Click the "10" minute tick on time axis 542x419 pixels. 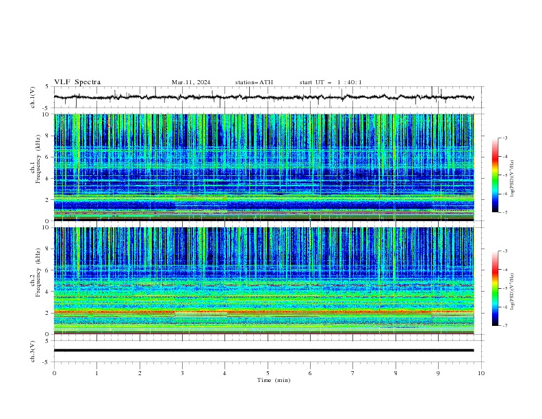click(481, 373)
